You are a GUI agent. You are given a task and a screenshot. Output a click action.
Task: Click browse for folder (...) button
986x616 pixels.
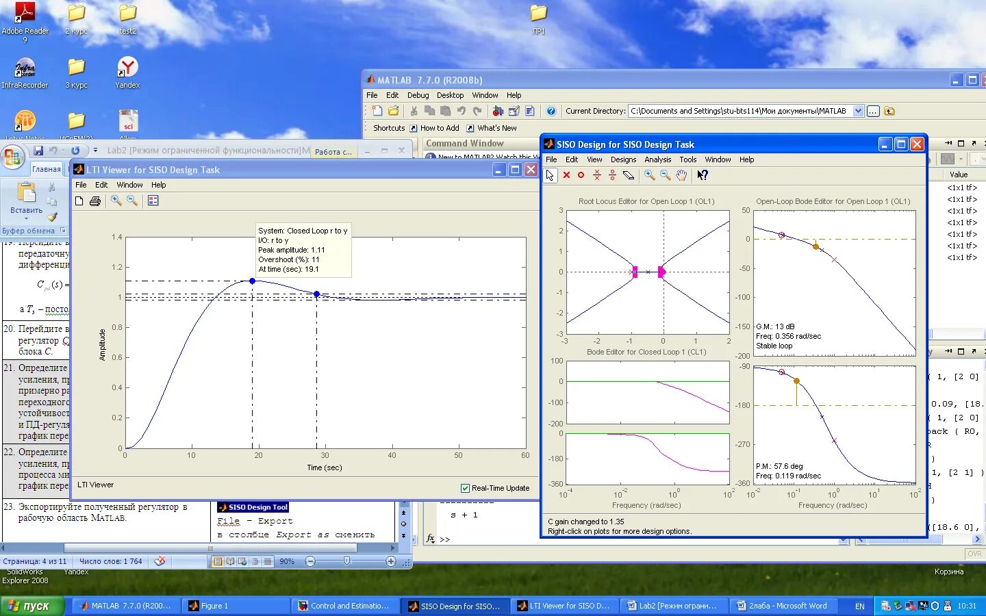873,111
